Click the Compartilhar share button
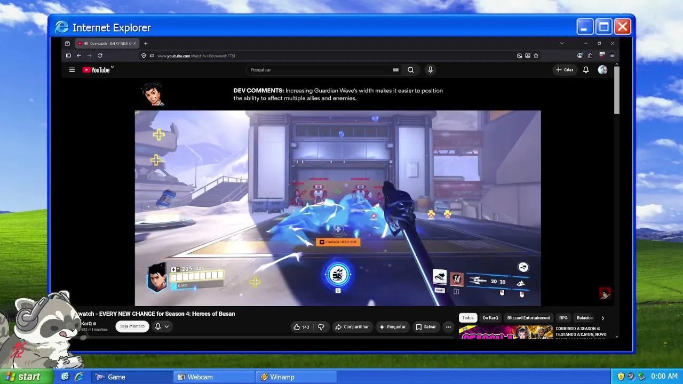 click(x=352, y=327)
